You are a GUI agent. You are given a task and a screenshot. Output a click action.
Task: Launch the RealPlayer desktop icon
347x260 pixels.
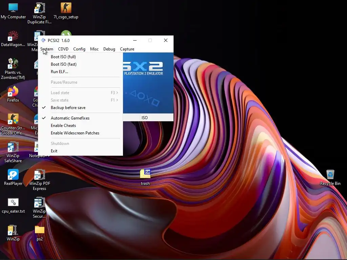[13, 177]
